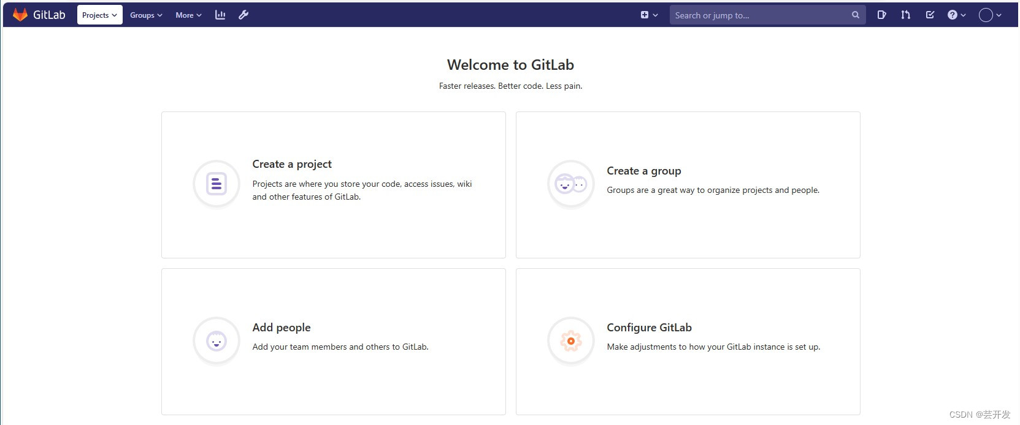Image resolution: width=1020 pixels, height=425 pixels.
Task: Open the instance statistics chart icon
Action: (220, 15)
